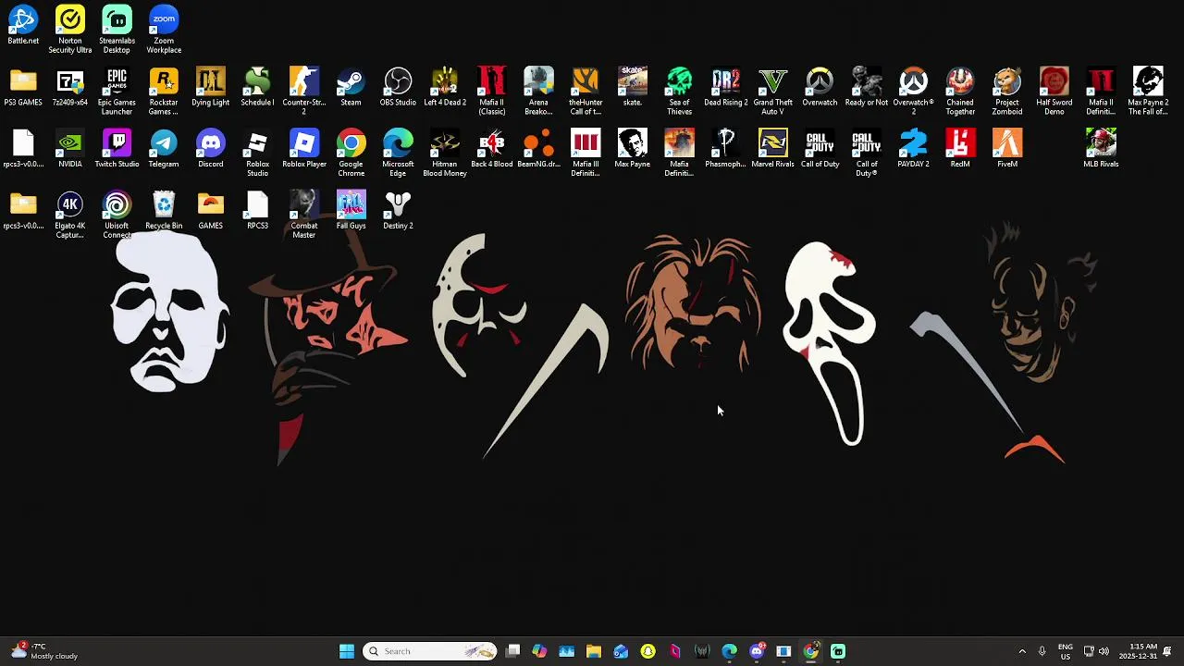
Task: Select the Phasmophobia desktop icon
Action: click(x=726, y=150)
